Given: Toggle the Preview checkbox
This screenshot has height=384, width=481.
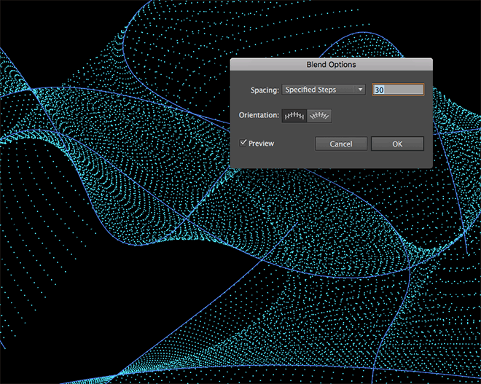Looking at the screenshot, I should [243, 144].
